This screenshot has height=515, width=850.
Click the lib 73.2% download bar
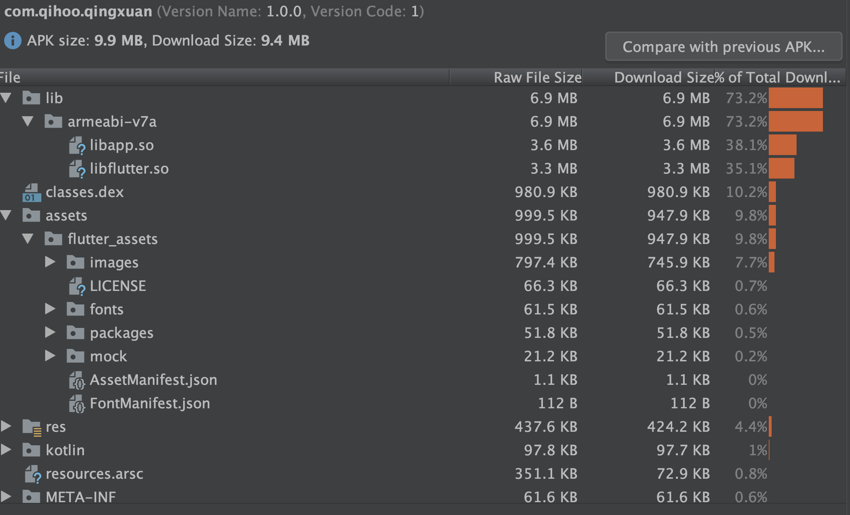[x=796, y=98]
